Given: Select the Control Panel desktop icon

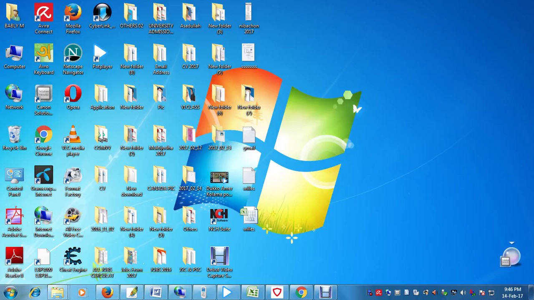Looking at the screenshot, I should click(x=14, y=182).
